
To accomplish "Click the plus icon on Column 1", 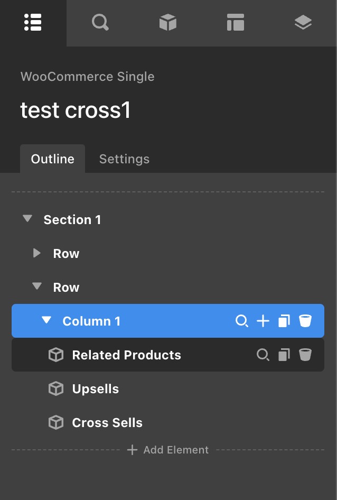I will [x=263, y=321].
